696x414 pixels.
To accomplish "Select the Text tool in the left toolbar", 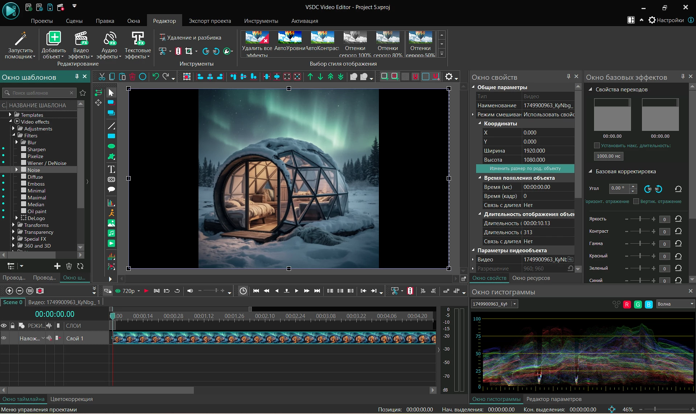I will tap(111, 169).
